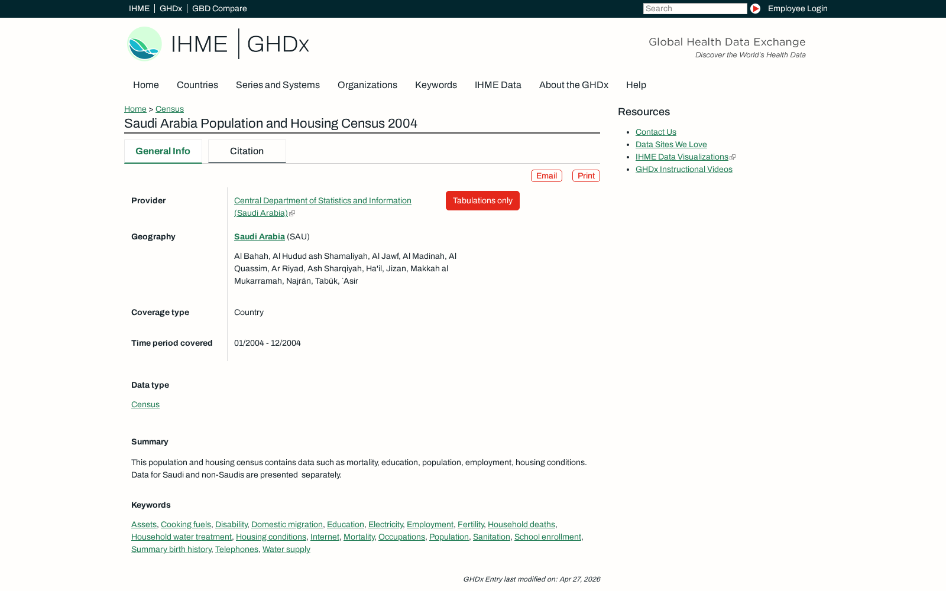Viewport: 946px width, 591px height.
Task: Open the School enrollment keyword
Action: click(x=547, y=537)
